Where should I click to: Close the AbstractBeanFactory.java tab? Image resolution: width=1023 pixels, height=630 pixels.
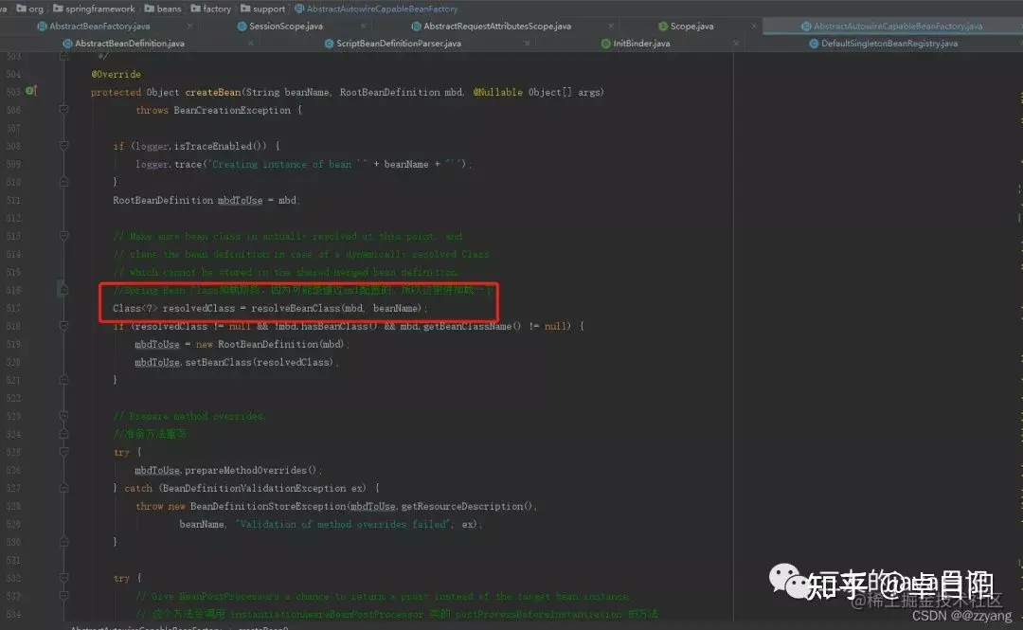(x=189, y=27)
